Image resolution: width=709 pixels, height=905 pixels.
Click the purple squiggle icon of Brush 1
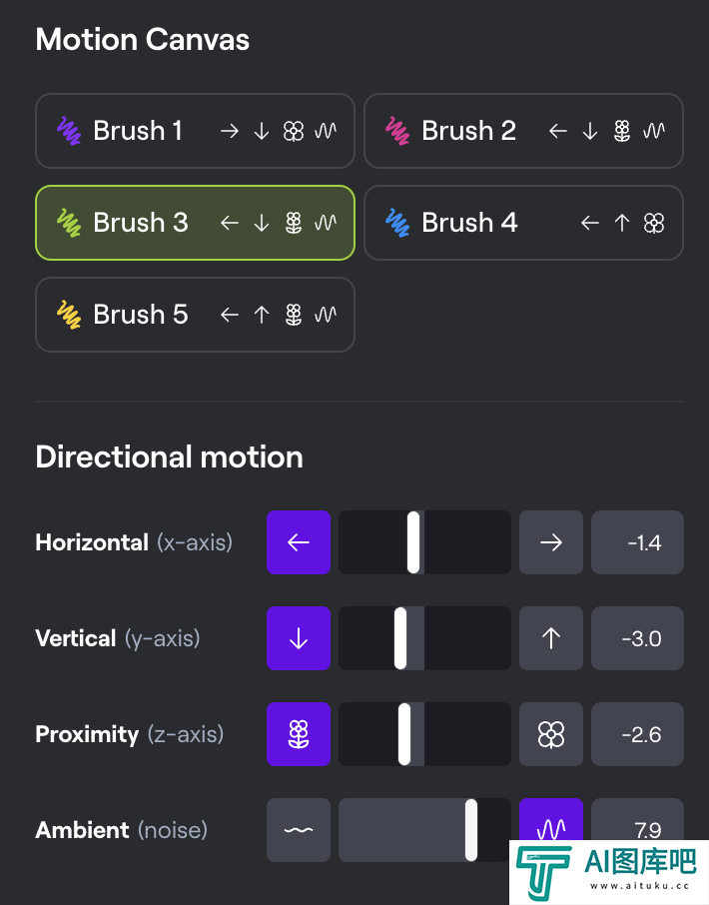click(x=69, y=131)
